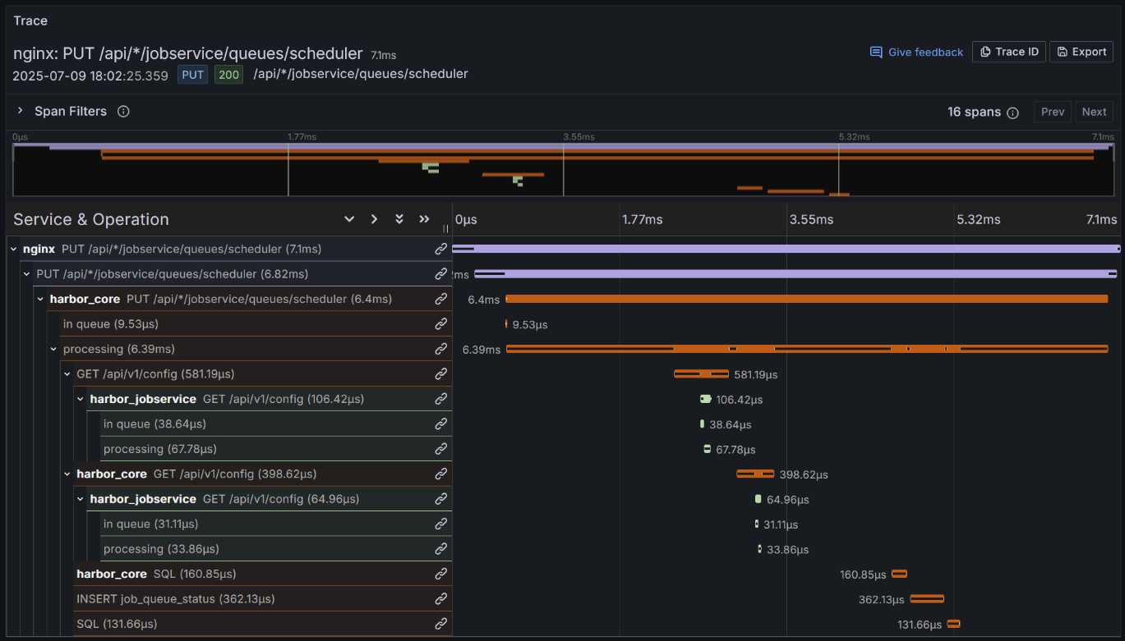The height and width of the screenshot is (641, 1125).
Task: Collapse all spans with double-right chevron
Action: point(424,219)
